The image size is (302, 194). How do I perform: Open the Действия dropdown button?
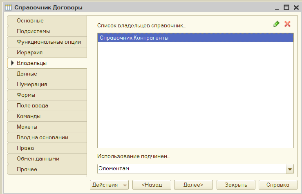pyautogui.click(x=109, y=185)
